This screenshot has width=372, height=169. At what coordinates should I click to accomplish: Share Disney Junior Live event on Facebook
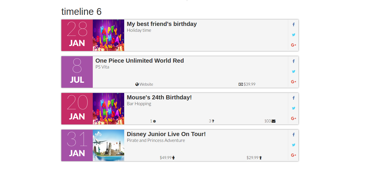[x=293, y=135]
